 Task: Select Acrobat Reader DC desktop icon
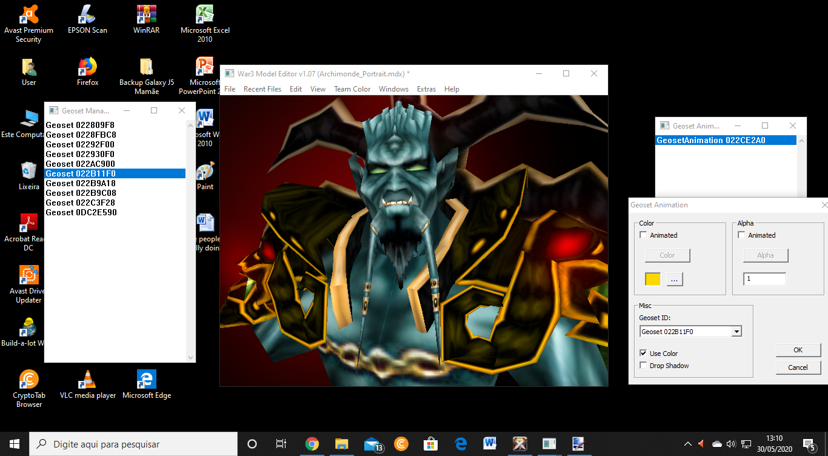(28, 232)
